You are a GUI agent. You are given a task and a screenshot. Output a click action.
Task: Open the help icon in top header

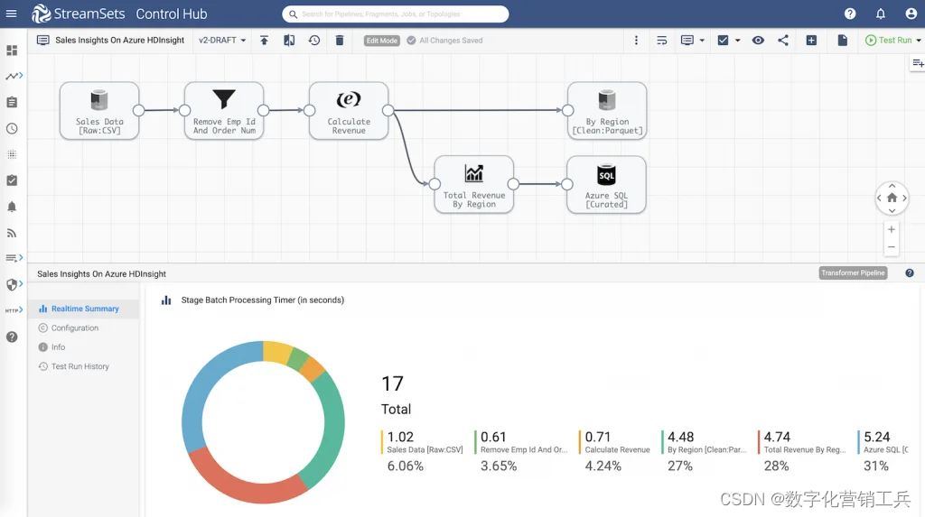[850, 14]
